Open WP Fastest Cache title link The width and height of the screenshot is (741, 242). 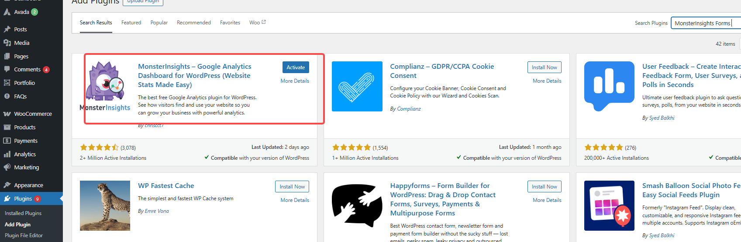pyautogui.click(x=166, y=186)
